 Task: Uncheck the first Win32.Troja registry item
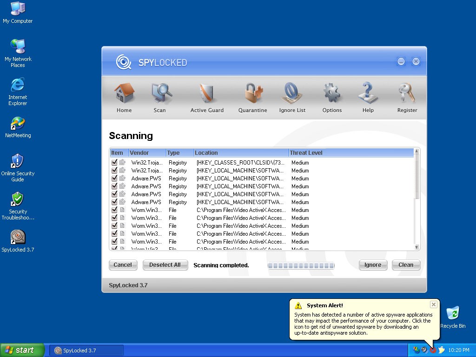114,163
